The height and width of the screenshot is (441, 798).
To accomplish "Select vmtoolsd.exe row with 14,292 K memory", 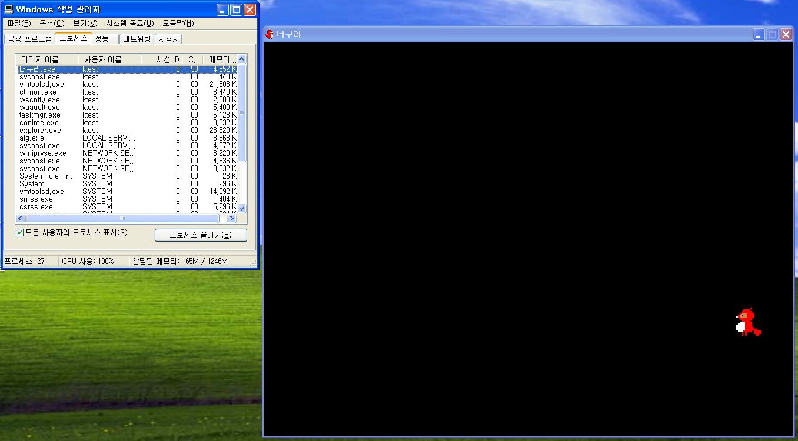I will click(x=127, y=191).
